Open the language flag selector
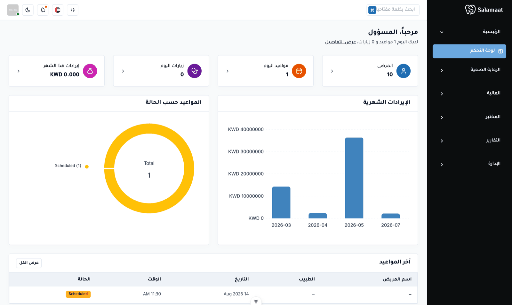The image size is (512, 305). tap(58, 10)
